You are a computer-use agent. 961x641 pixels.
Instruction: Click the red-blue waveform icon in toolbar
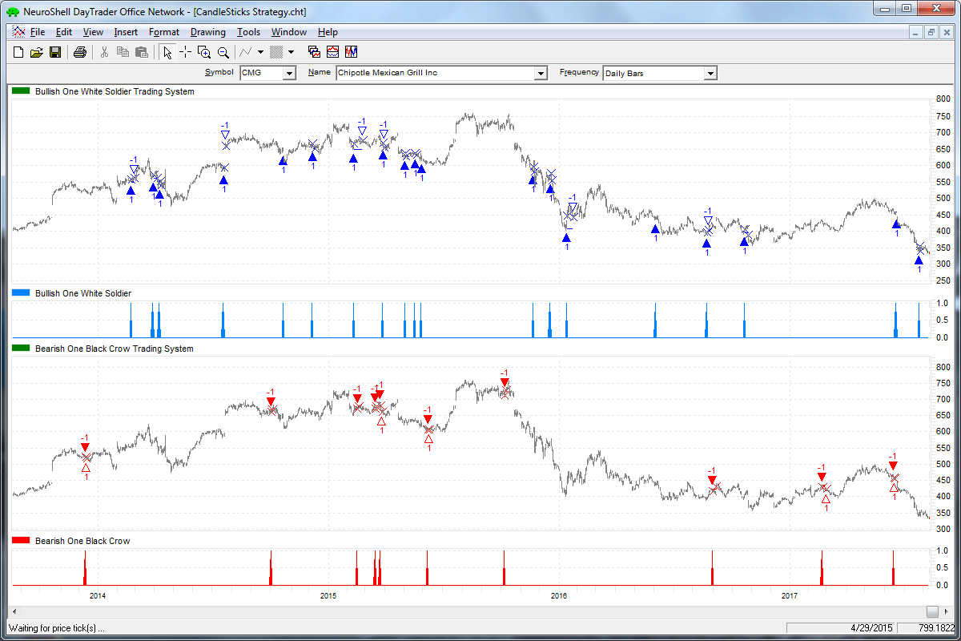pos(352,52)
